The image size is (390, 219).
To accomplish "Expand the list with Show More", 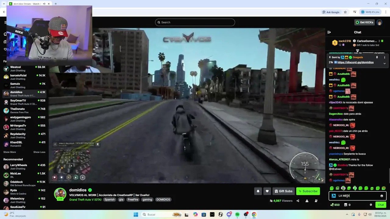I will click(x=9, y=152).
